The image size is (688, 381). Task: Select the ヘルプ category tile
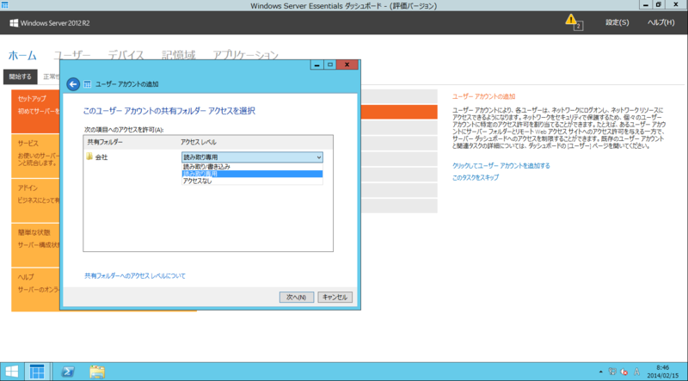click(35, 289)
